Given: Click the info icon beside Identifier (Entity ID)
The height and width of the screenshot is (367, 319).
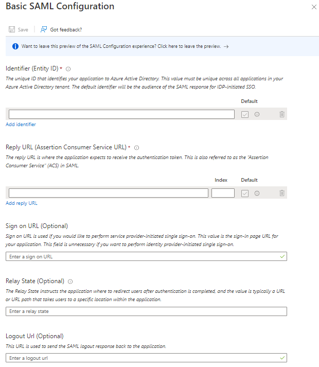Looking at the screenshot, I should (x=68, y=68).
